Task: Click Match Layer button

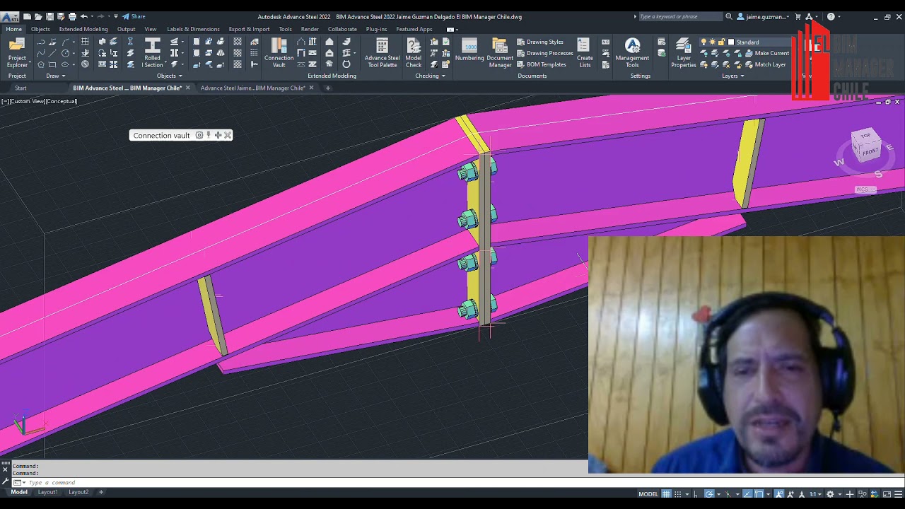Action: click(x=765, y=64)
